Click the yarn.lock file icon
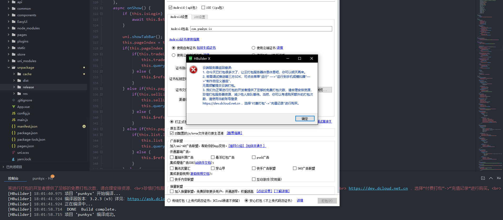 14,159
